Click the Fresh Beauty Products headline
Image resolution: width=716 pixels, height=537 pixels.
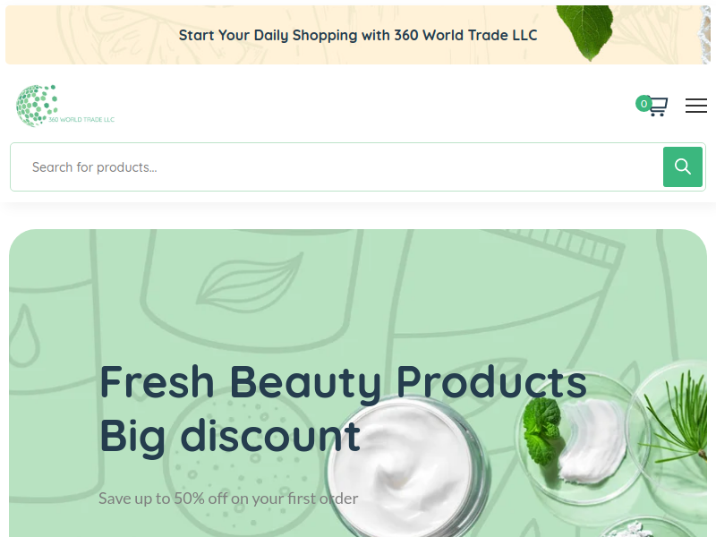point(343,382)
